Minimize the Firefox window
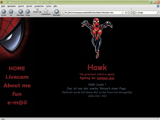 (x=151, y=2)
